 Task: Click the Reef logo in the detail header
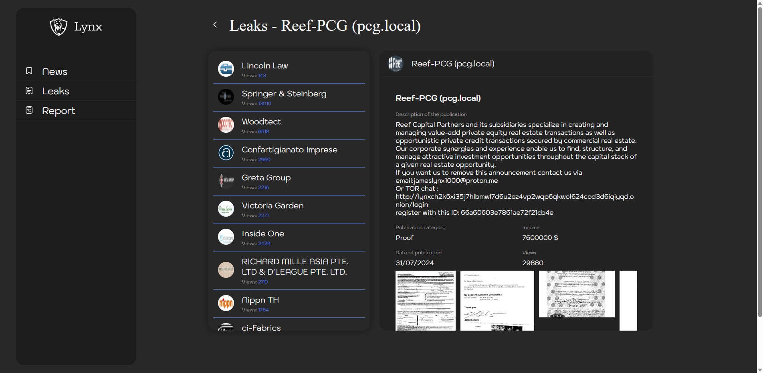coord(396,64)
